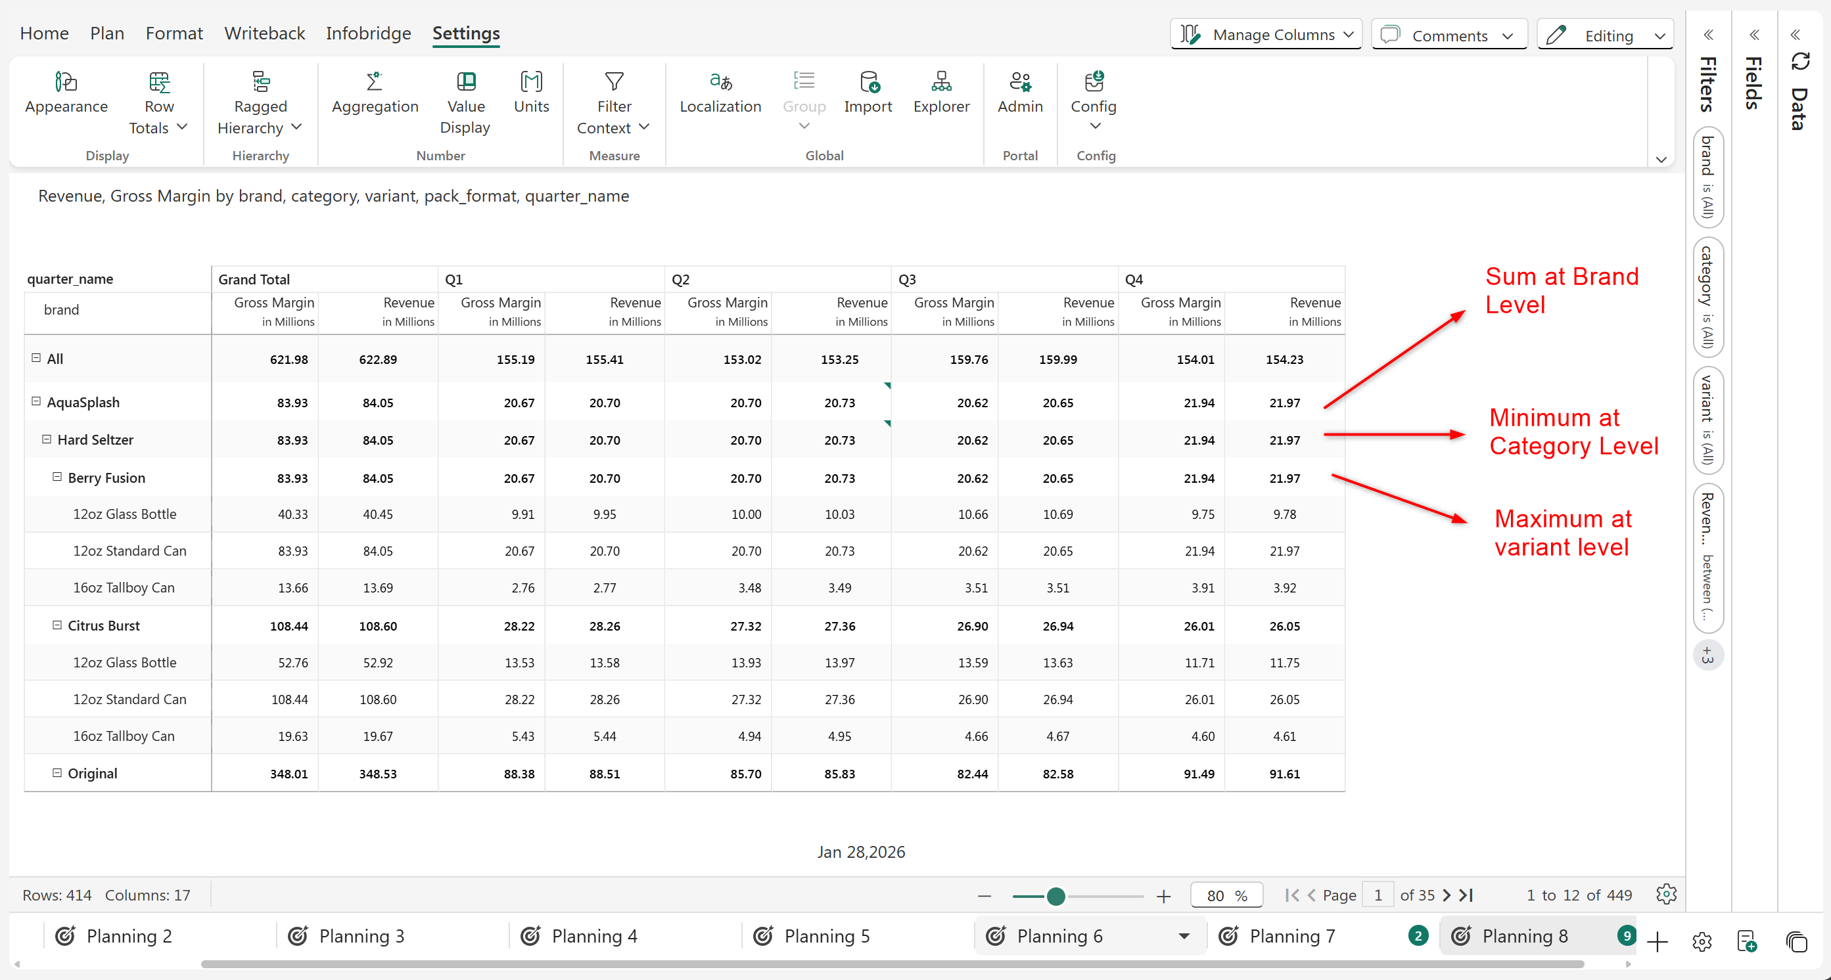Open the Comments button

pos(1449,35)
